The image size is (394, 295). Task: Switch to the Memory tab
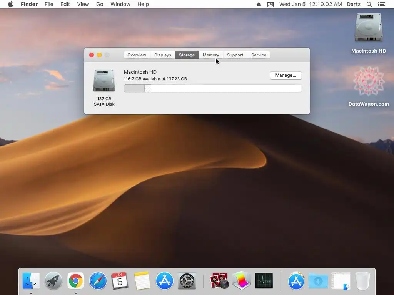211,55
